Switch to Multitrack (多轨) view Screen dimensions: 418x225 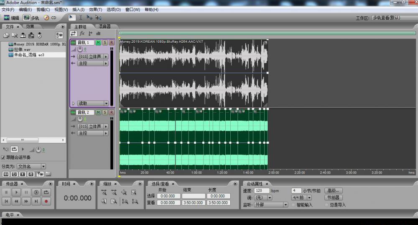(x=31, y=18)
